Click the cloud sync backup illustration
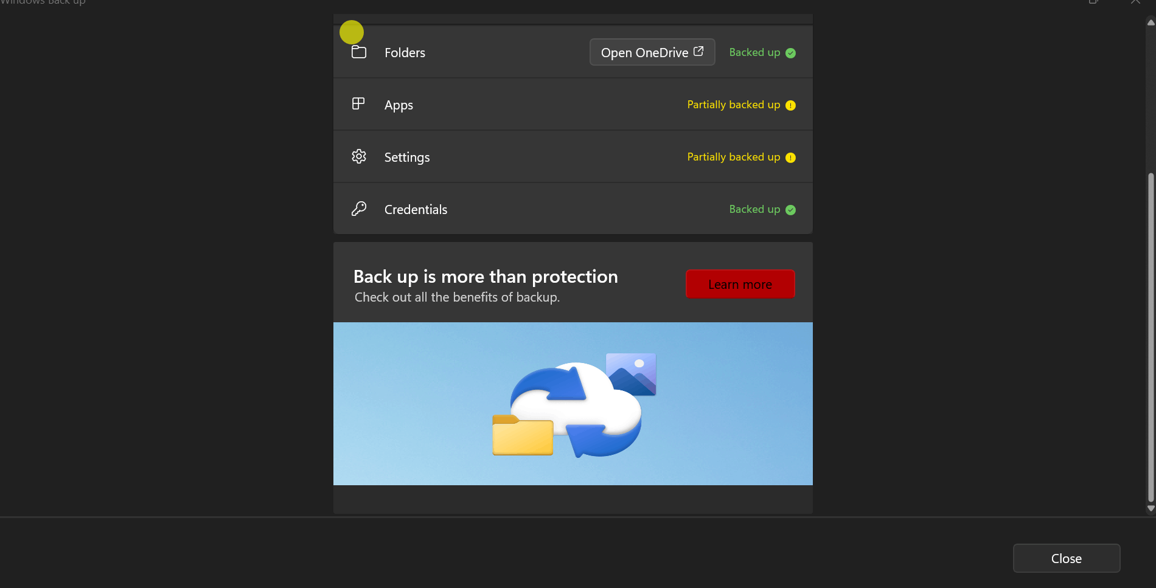 click(x=573, y=404)
